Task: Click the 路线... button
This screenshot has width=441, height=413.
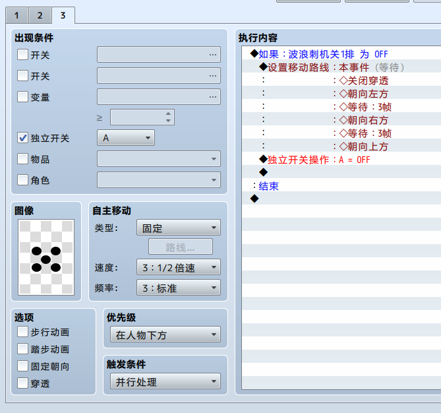Action: pos(181,247)
